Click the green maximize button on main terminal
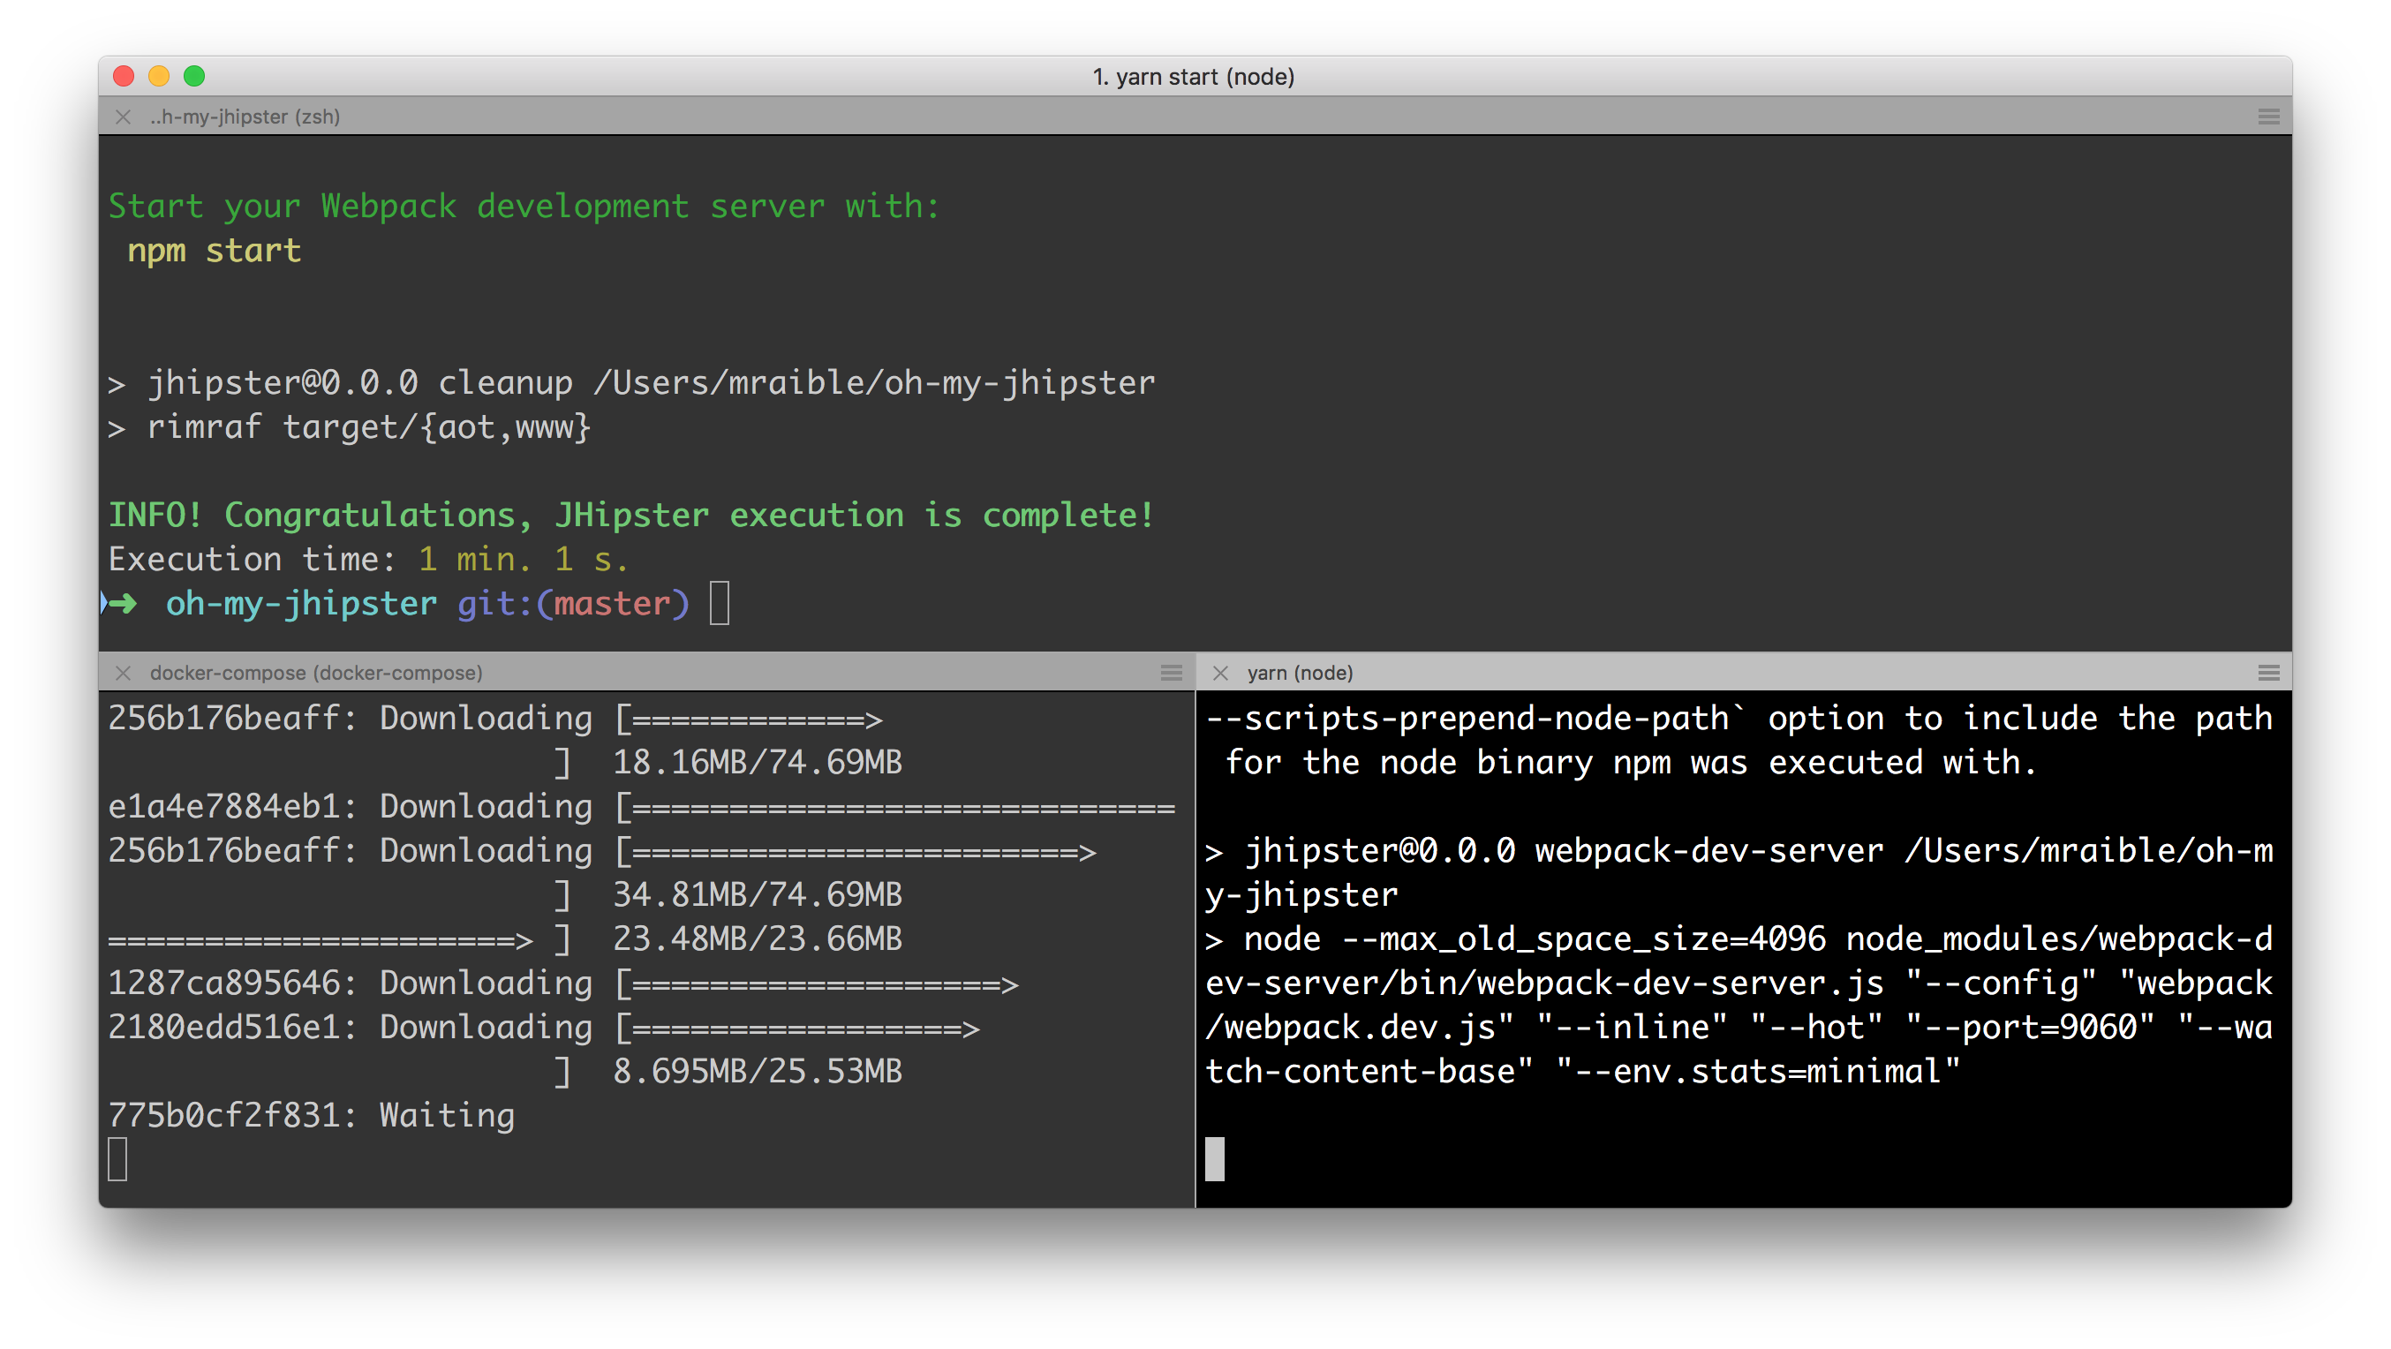 pos(195,76)
